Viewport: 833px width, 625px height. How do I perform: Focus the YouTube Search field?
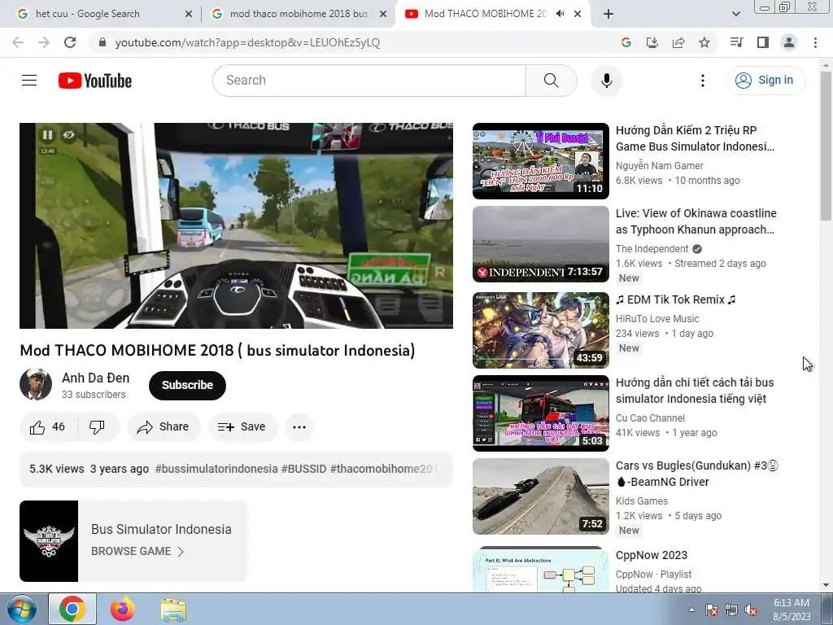[x=370, y=81]
